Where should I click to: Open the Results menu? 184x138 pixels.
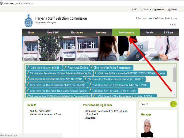coord(149,33)
